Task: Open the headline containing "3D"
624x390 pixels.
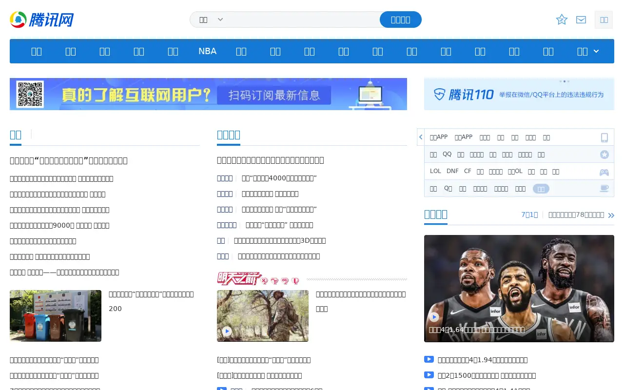Action: tap(280, 240)
